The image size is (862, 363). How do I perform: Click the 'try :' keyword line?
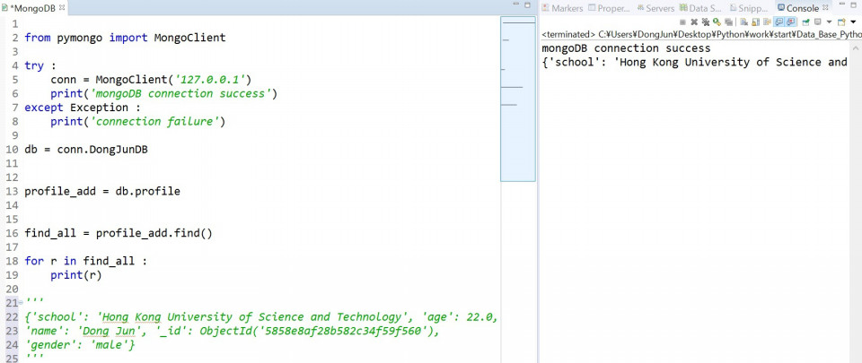pyautogui.click(x=40, y=65)
